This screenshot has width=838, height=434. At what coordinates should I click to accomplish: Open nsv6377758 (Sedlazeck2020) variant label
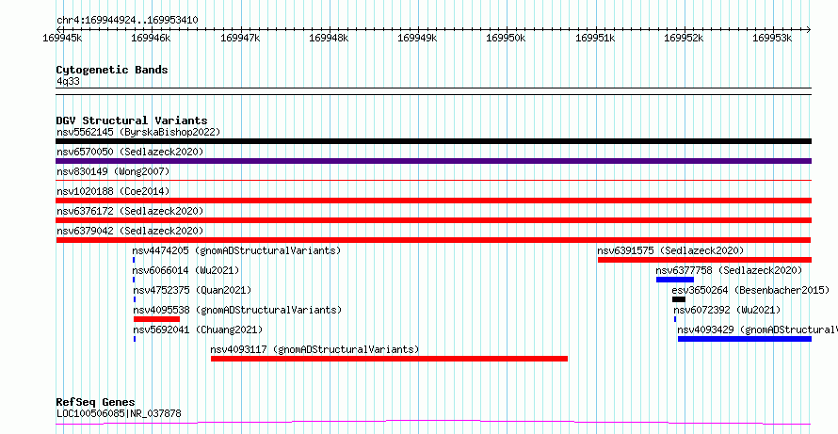coord(729,270)
